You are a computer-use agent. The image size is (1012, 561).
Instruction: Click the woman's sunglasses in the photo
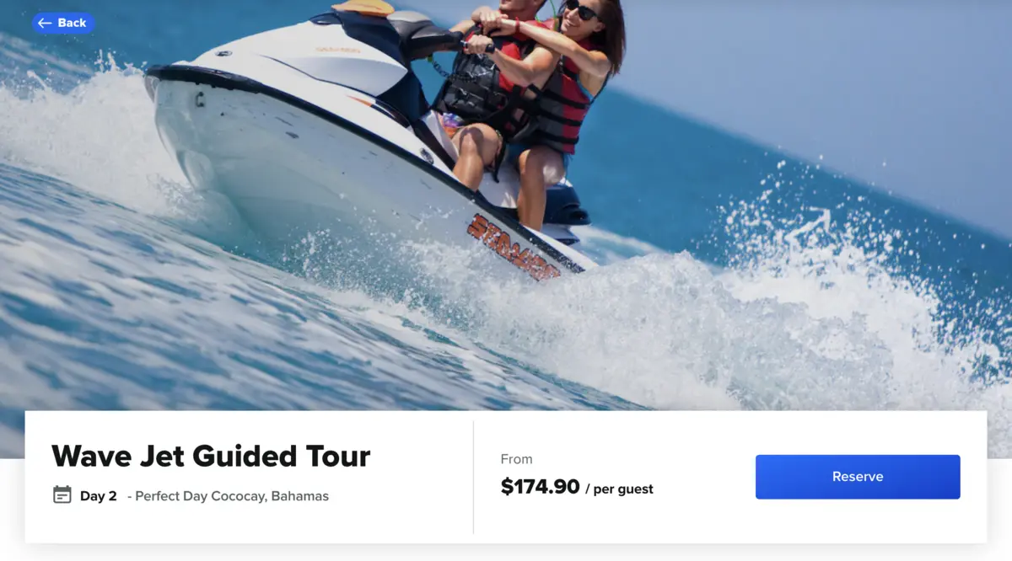[580, 10]
